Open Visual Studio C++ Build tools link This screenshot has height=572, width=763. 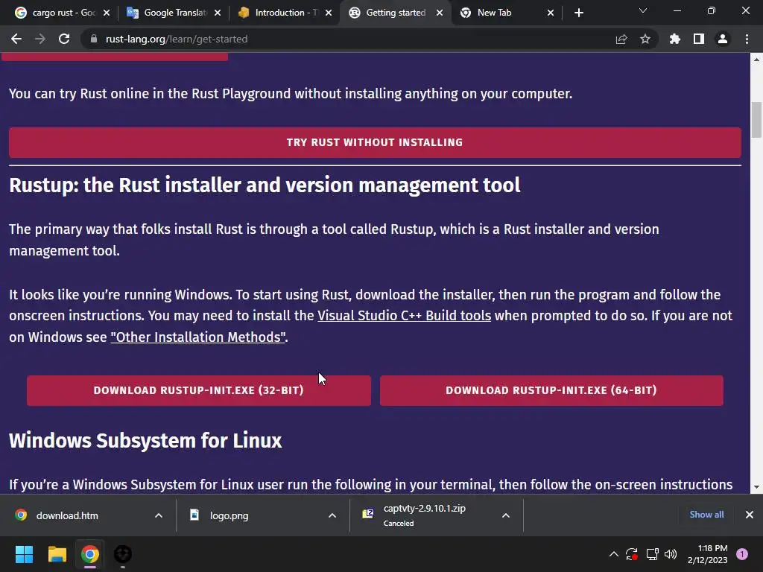(405, 316)
